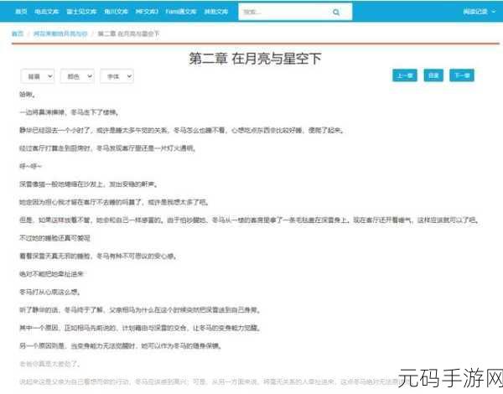Open the 电击文库 navigation item
The width and height of the screenshot is (503, 394).
pos(46,12)
